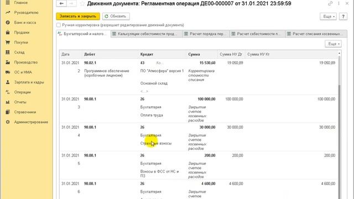Open the Главное section icon
This screenshot has height=199, width=354.
pyautogui.click(x=8, y=2)
